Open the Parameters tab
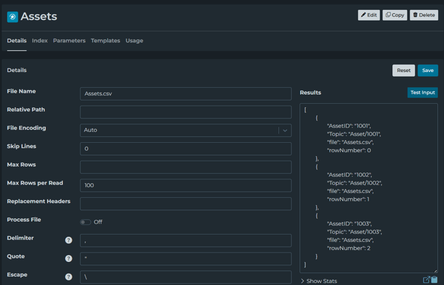 tap(69, 41)
